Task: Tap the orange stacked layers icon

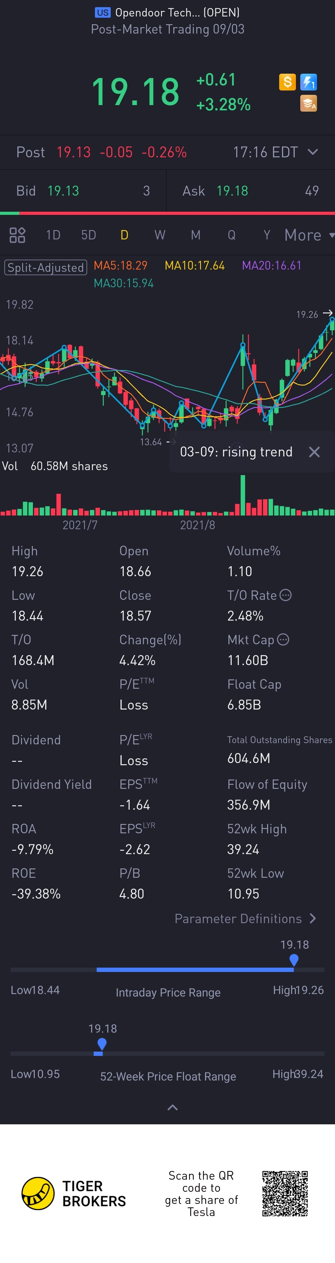Action: [x=309, y=104]
